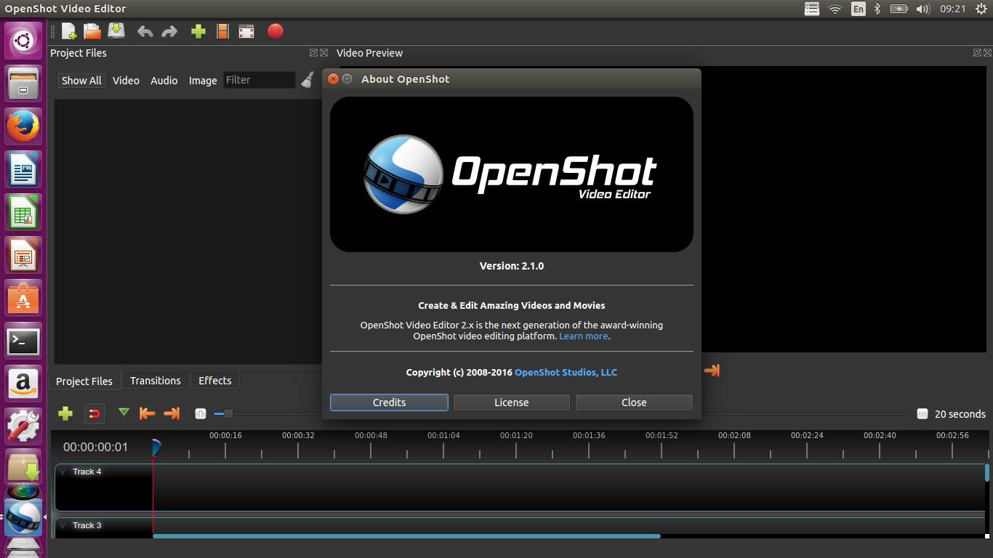Image resolution: width=993 pixels, height=558 pixels.
Task: Click the 00:01:04 mark on the ruler
Action: pyautogui.click(x=443, y=435)
